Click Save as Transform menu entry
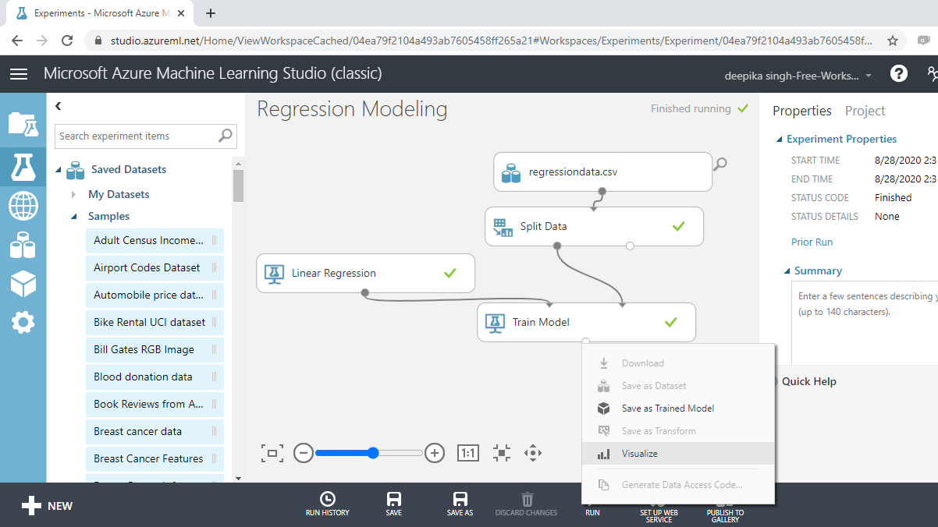Screen dimensions: 938x527 [678, 431]
